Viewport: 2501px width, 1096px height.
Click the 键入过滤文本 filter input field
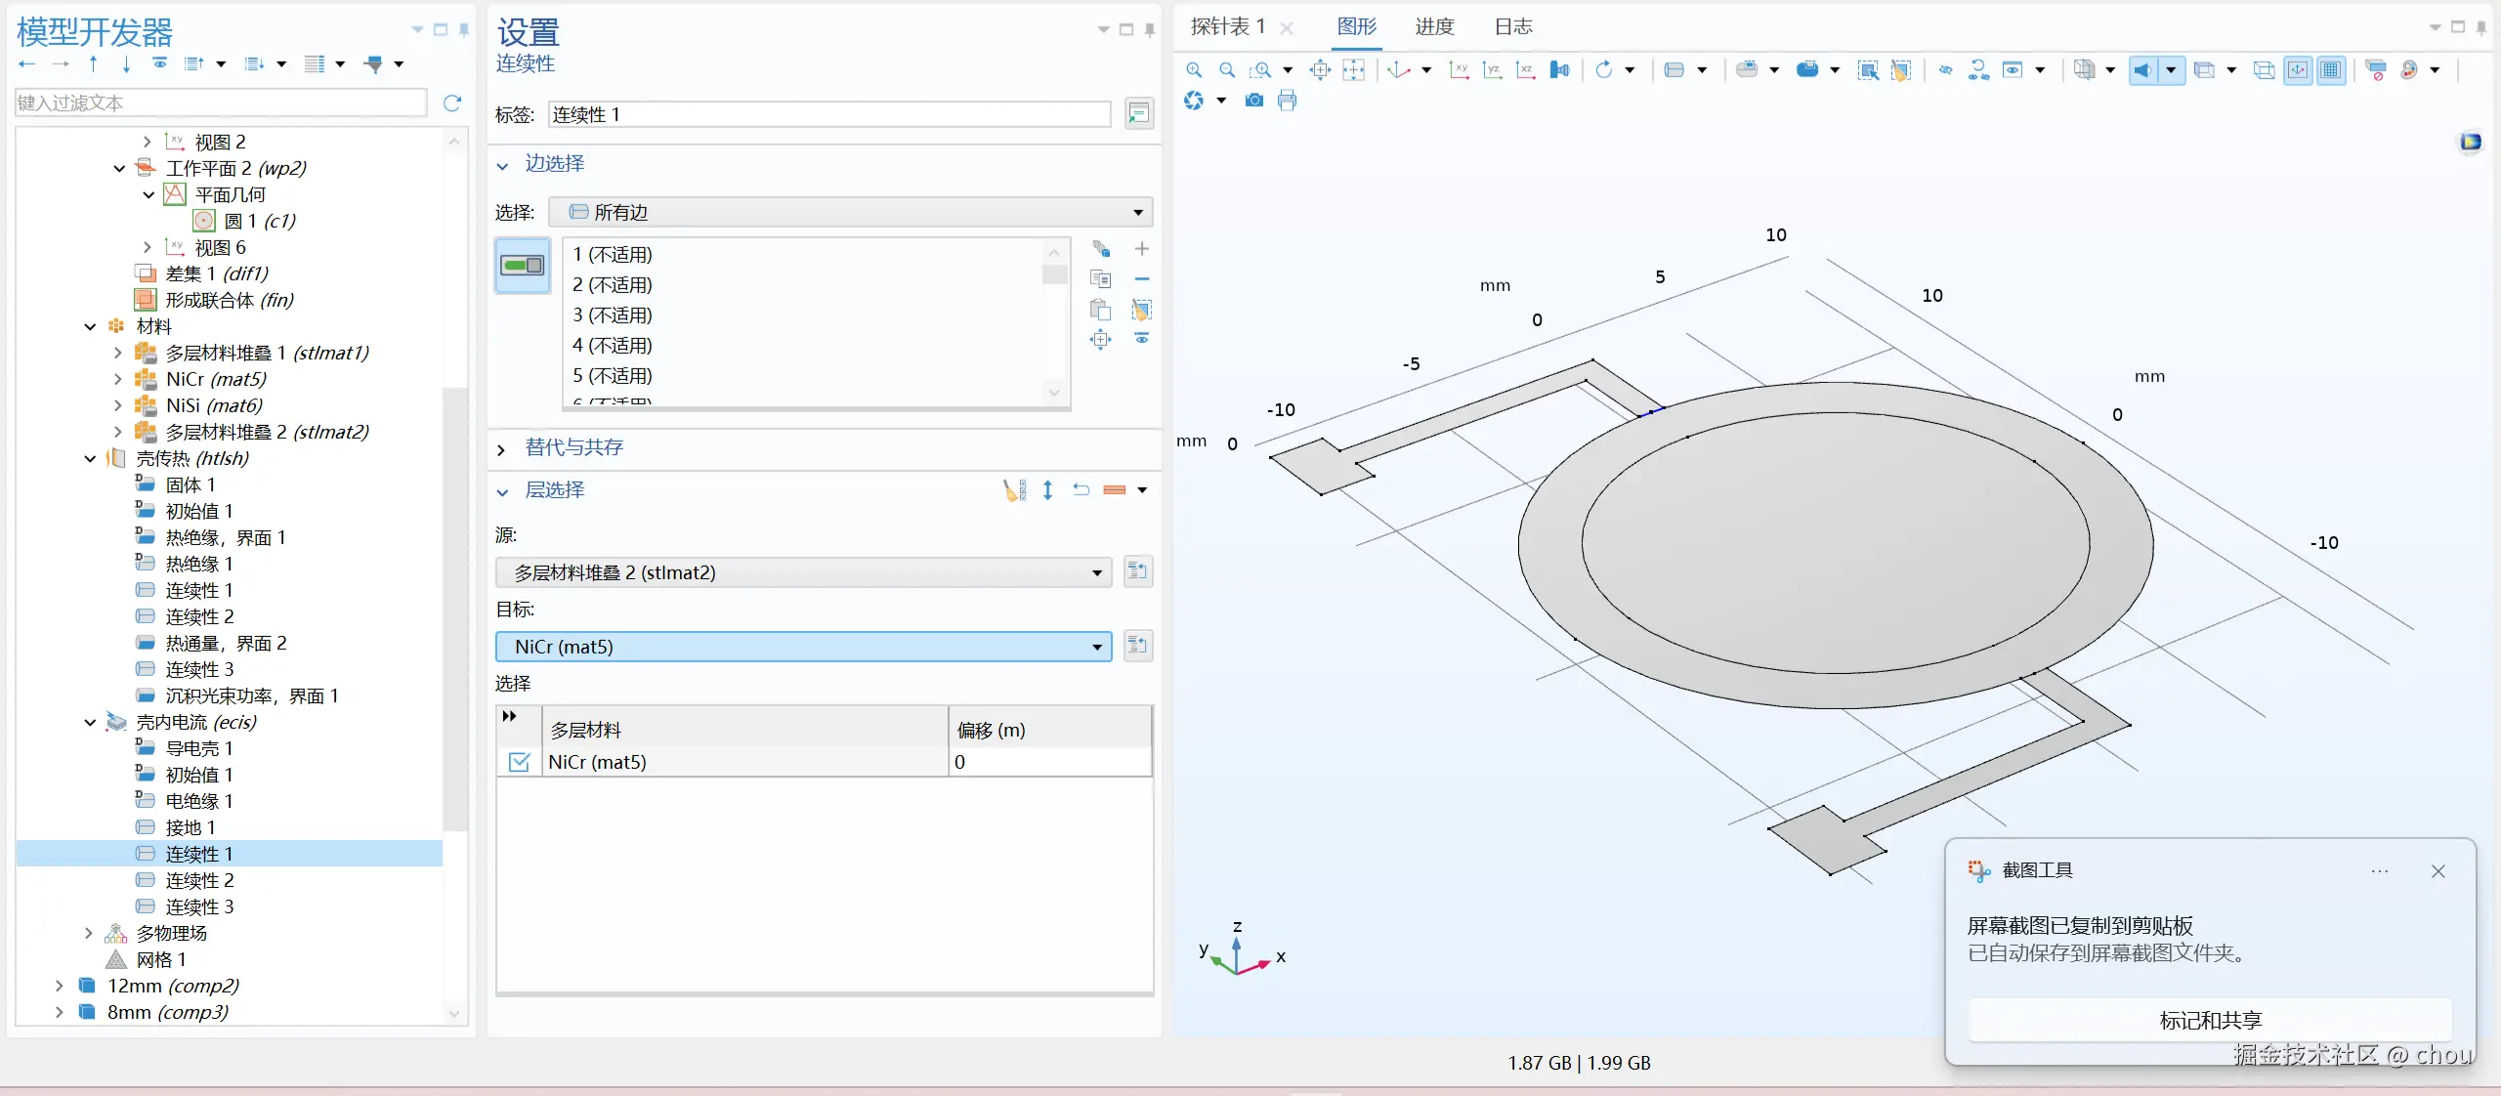pos(221,103)
